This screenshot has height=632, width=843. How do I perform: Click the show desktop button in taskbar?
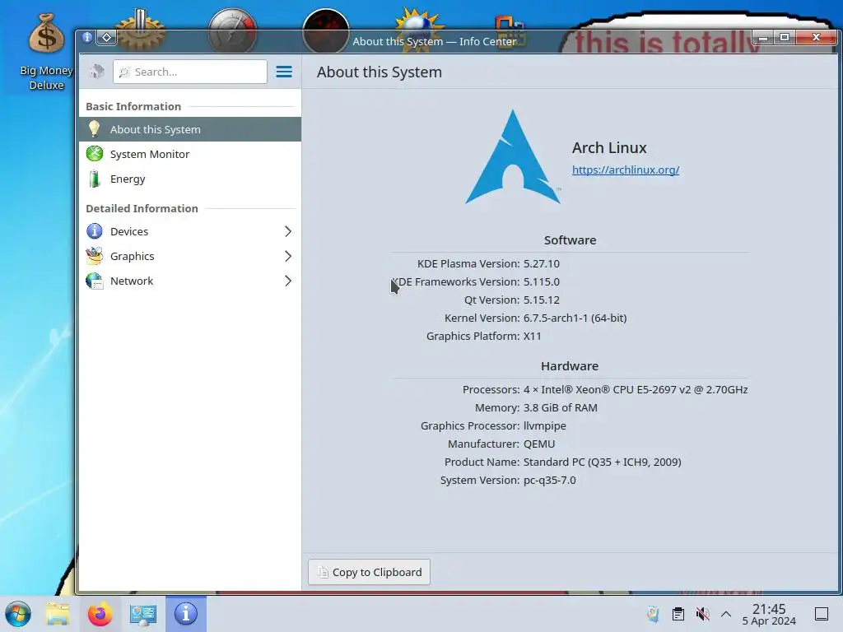click(x=822, y=614)
